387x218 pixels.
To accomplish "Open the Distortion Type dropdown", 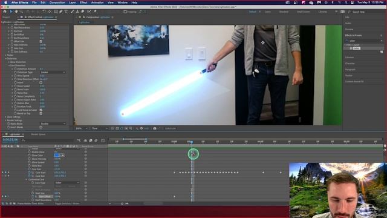I will 53,73.
